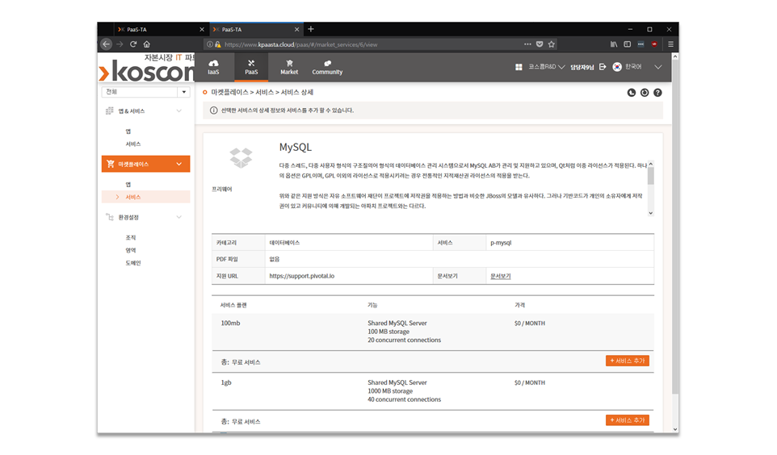777x455 pixels.
Task: Click the logout icon next to user name
Action: click(x=603, y=67)
